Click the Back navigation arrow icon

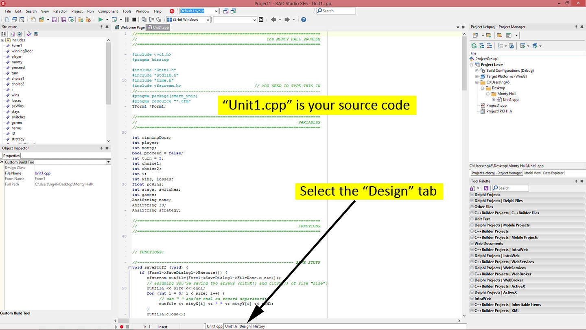point(273,20)
